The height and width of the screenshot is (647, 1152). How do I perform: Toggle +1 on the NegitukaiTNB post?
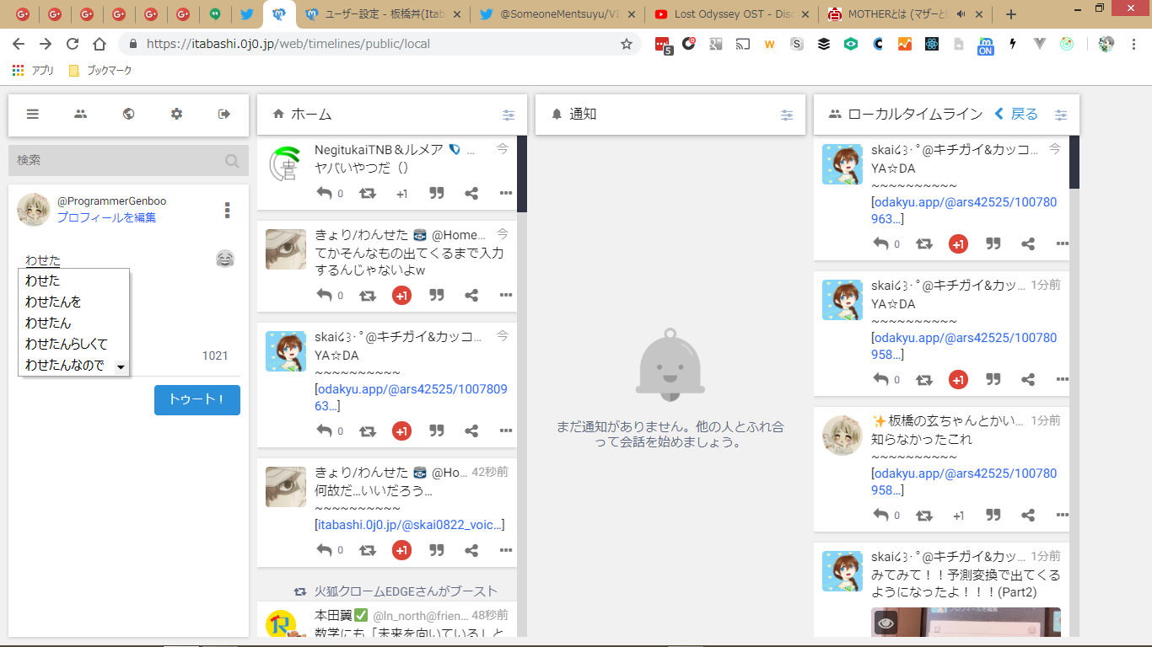401,193
